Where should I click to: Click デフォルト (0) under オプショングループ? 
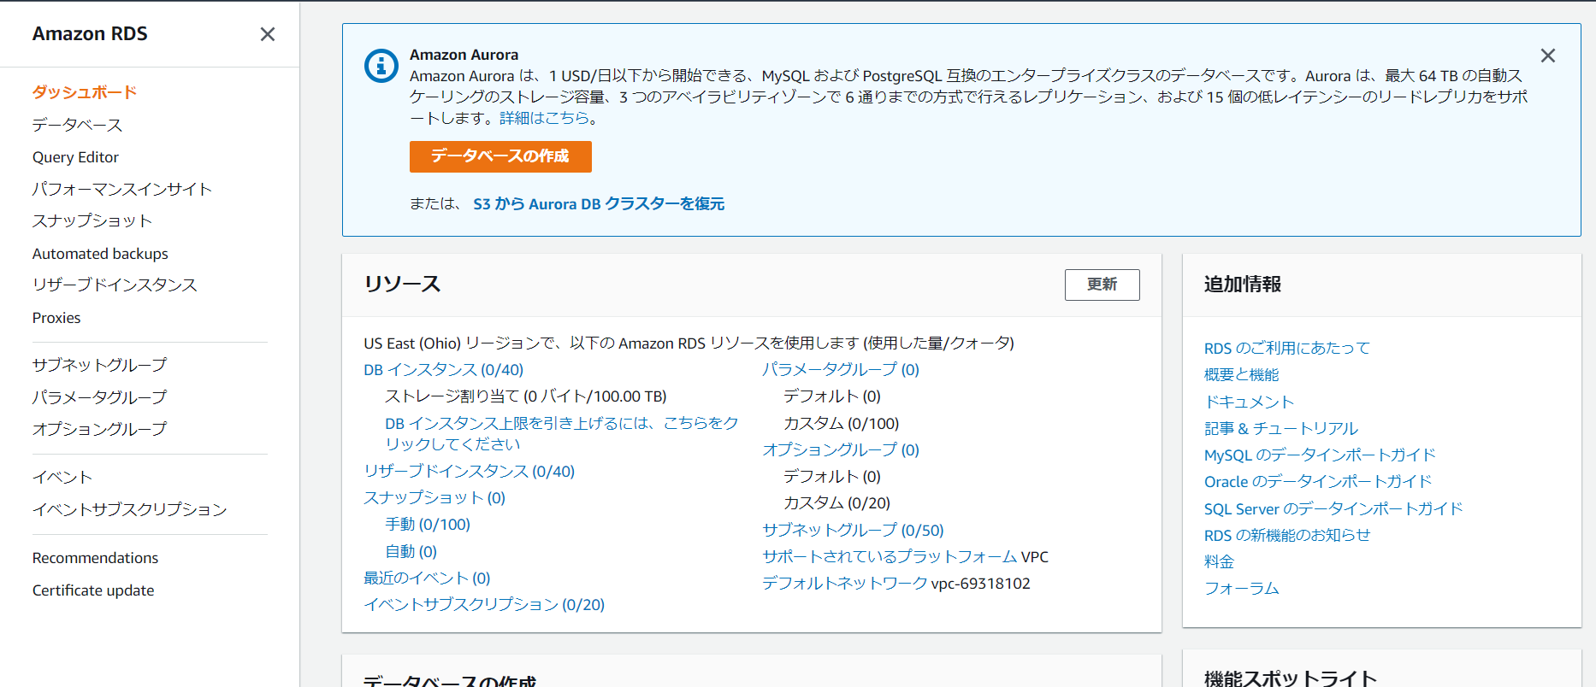pyautogui.click(x=831, y=477)
